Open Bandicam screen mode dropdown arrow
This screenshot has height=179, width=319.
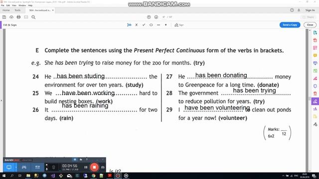pyautogui.click(x=16, y=168)
